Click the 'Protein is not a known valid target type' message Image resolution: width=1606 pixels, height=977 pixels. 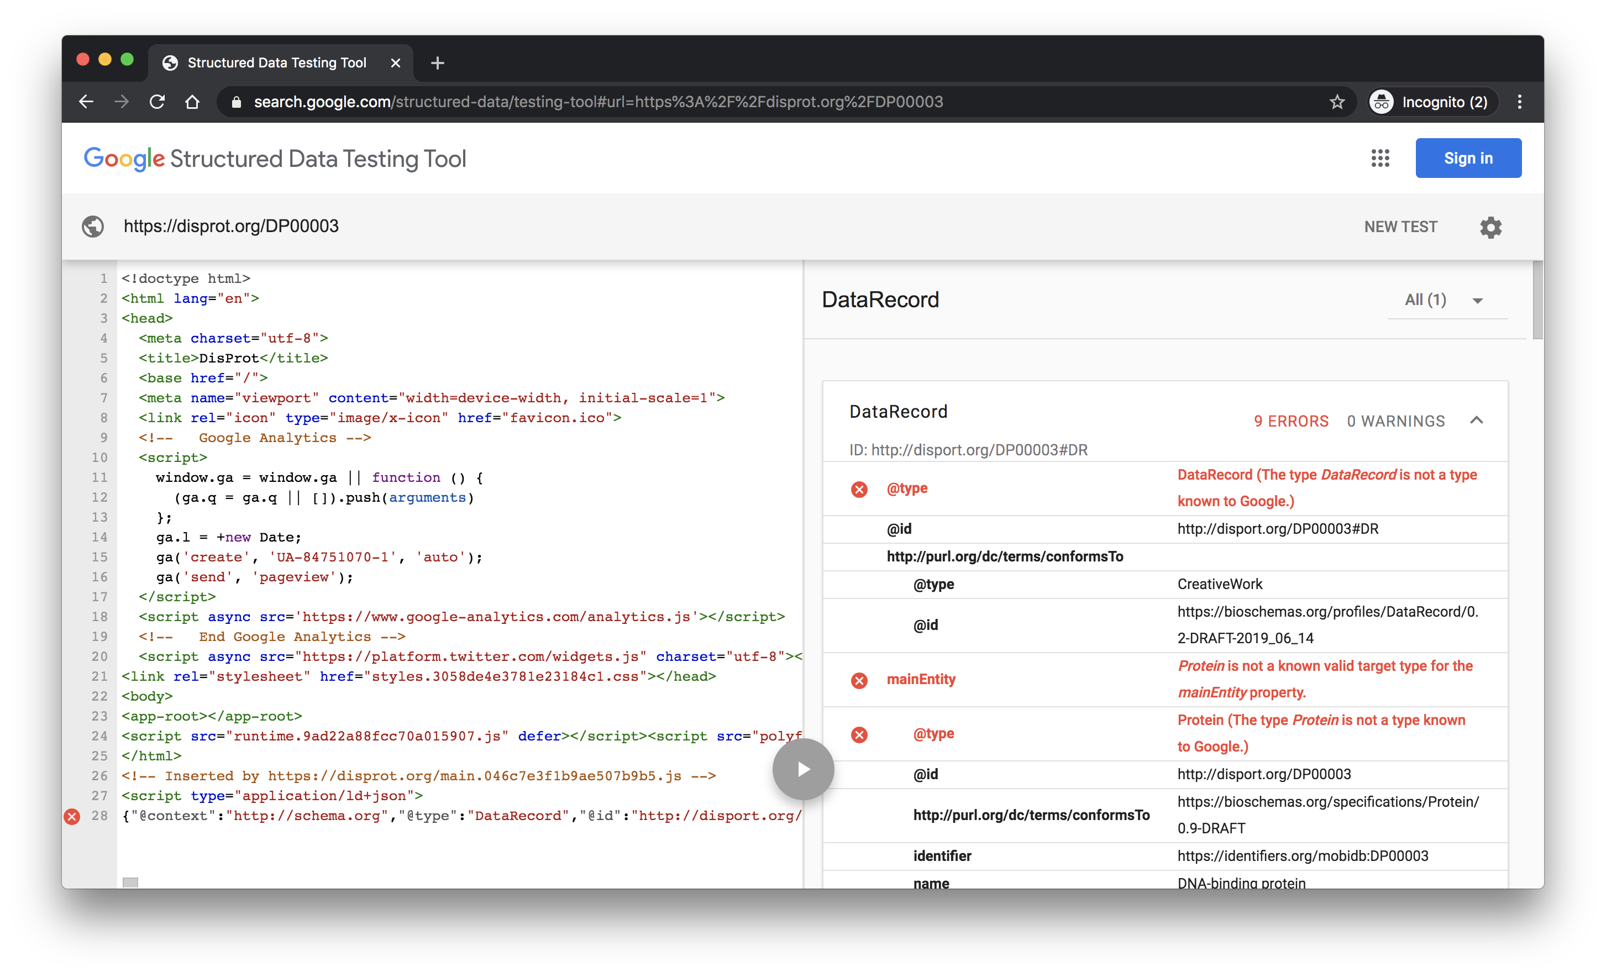[x=1325, y=679]
